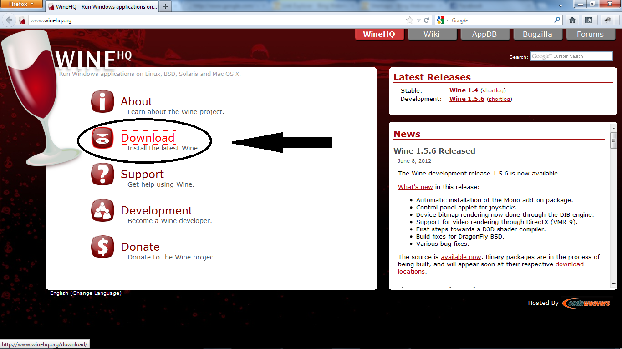Screen dimensions: 622x349
Task: Open the orange Firefox menu button
Action: pos(22,4)
